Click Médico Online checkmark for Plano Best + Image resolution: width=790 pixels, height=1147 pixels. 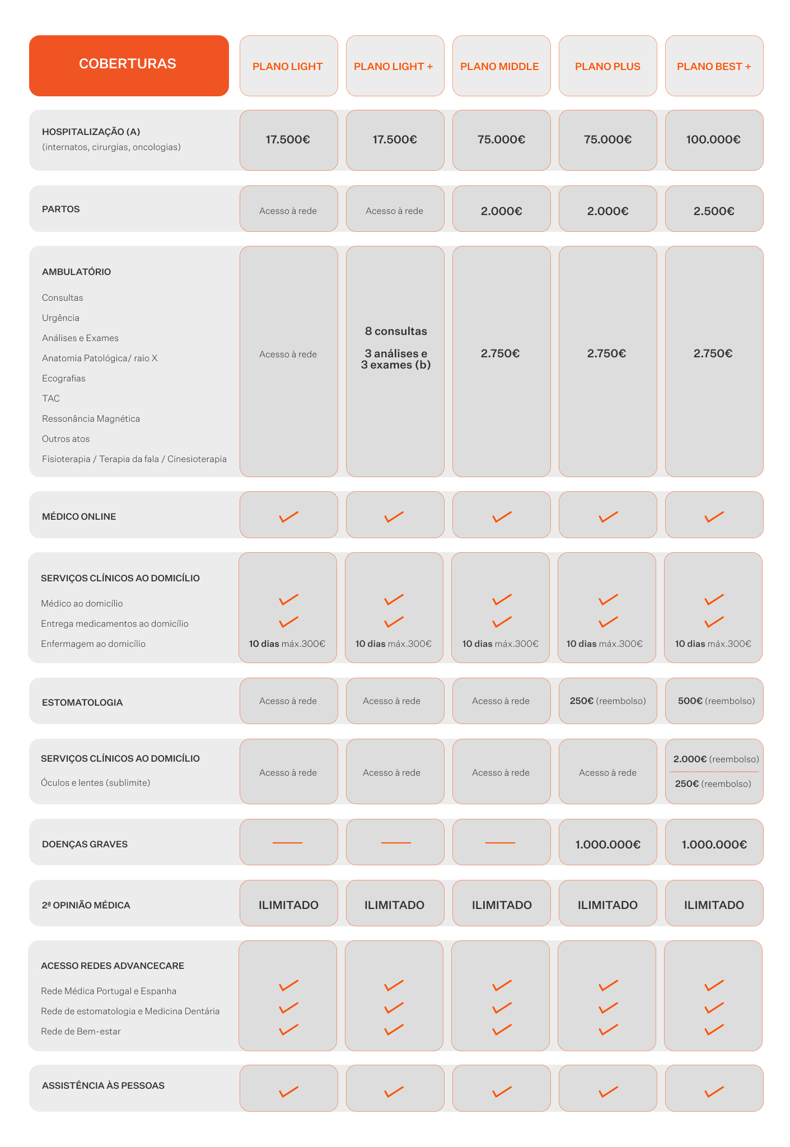click(x=714, y=516)
